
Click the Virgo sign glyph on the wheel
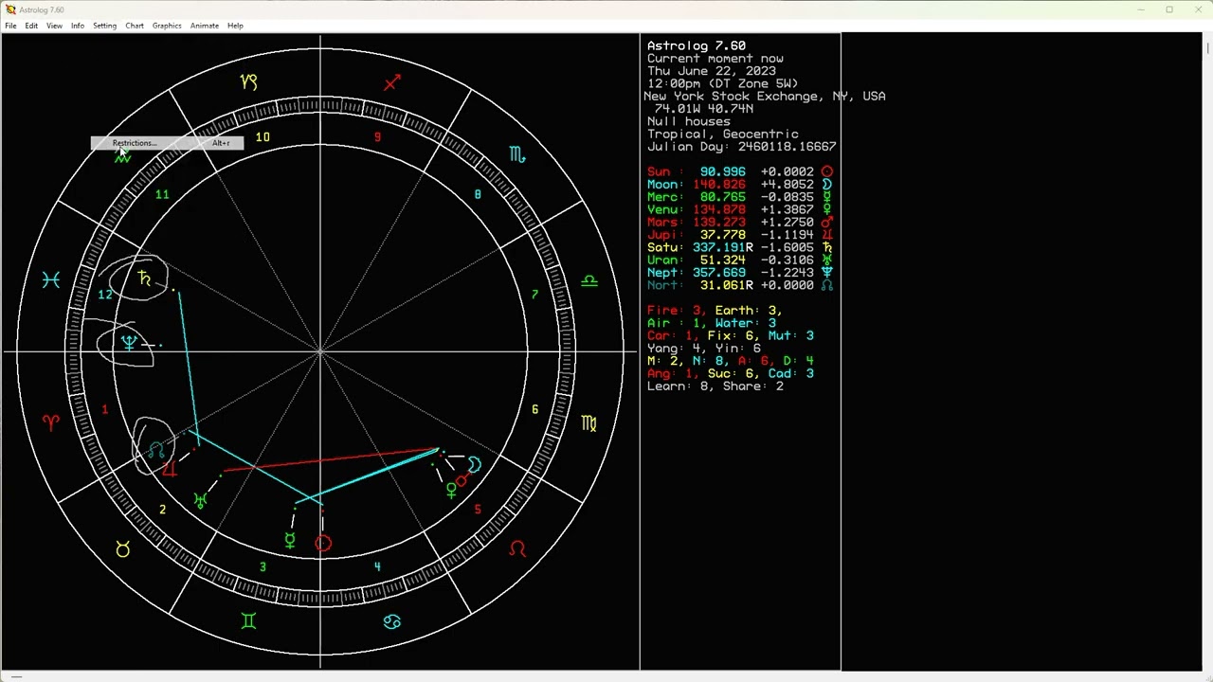click(588, 423)
